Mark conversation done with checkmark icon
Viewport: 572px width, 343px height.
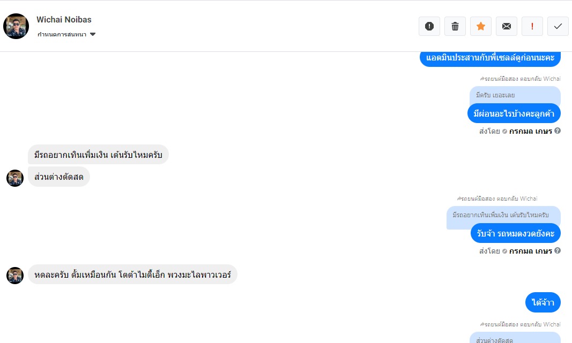(x=558, y=26)
